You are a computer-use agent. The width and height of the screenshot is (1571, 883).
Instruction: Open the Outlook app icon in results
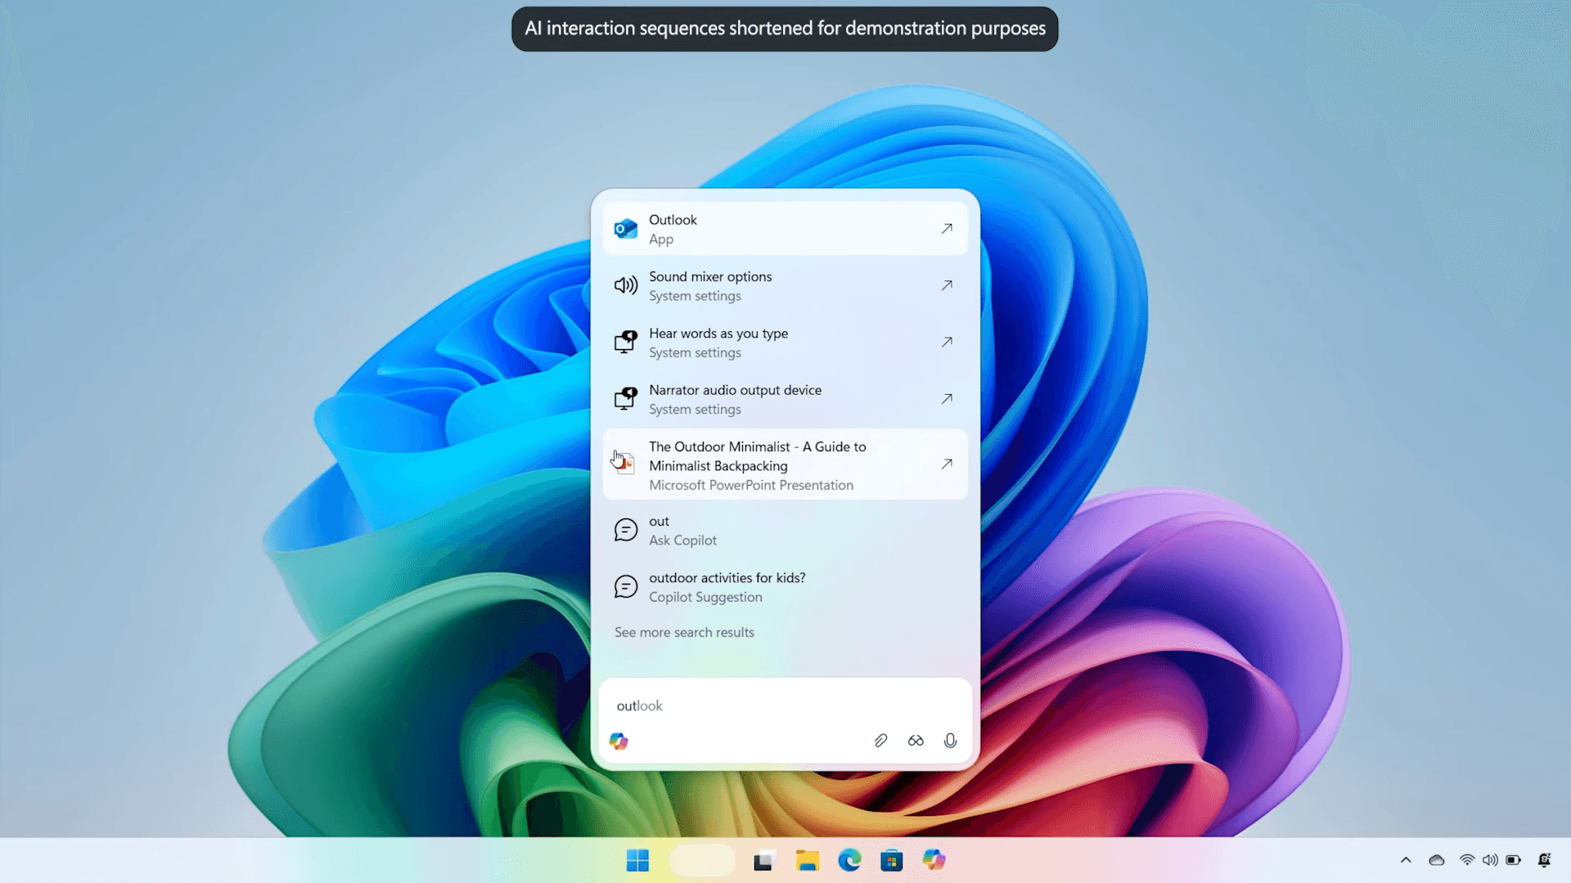coord(625,229)
